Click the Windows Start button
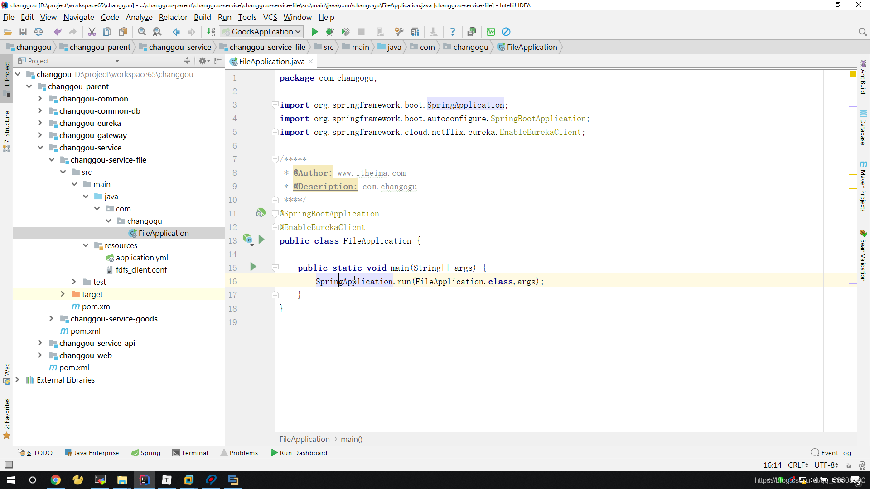The width and height of the screenshot is (870, 489). click(11, 480)
